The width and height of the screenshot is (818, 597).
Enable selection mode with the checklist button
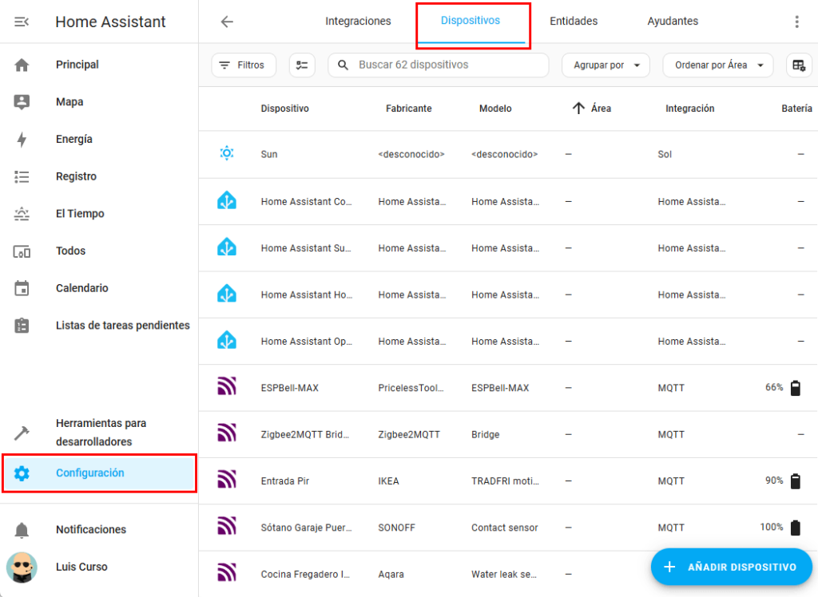tap(302, 65)
